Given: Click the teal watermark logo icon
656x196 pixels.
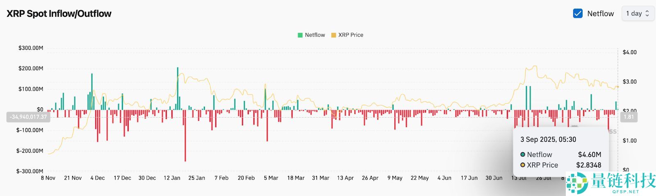Looking at the screenshot, I should pyautogui.click(x=577, y=183).
